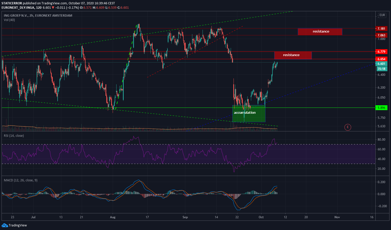This screenshot has width=391, height=230.
Task: Click the 6.200 price axis value
Action: point(381,87)
